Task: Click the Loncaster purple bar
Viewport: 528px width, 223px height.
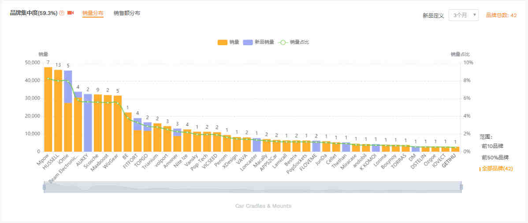Action: [x=257, y=145]
